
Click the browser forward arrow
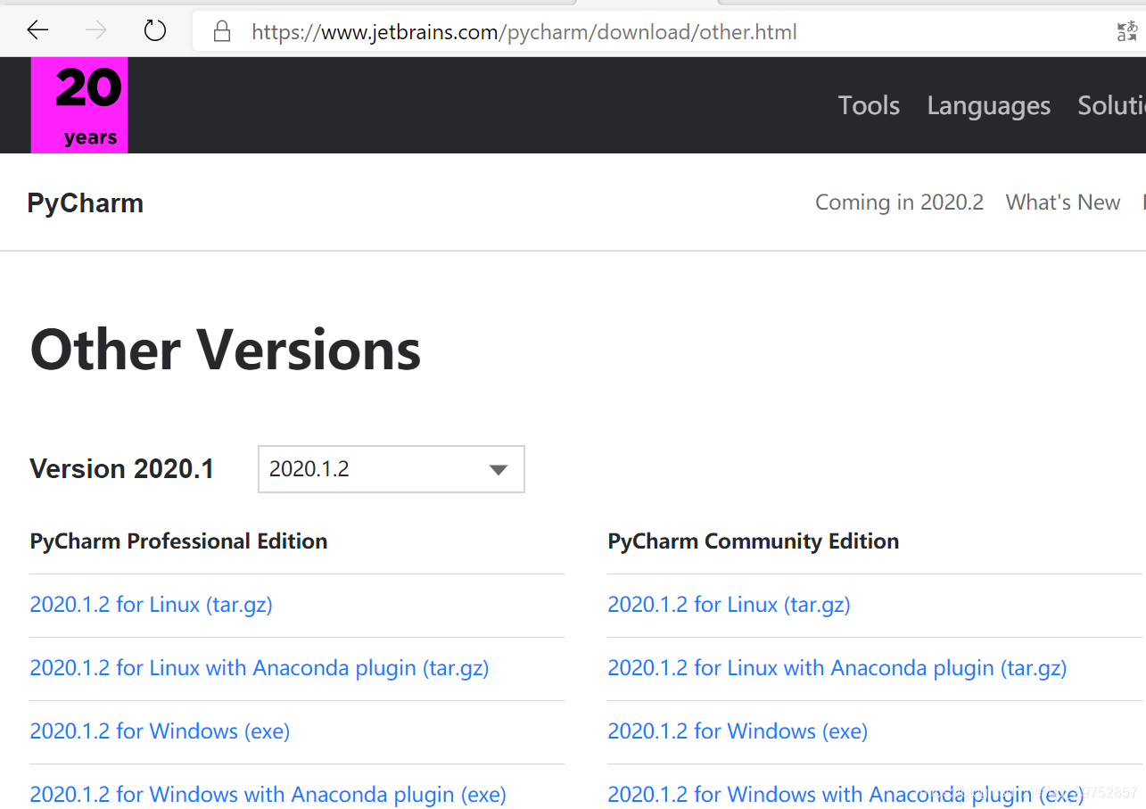(95, 31)
